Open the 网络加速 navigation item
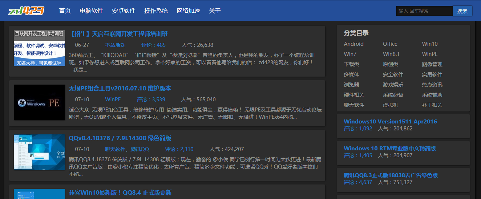 pos(189,11)
